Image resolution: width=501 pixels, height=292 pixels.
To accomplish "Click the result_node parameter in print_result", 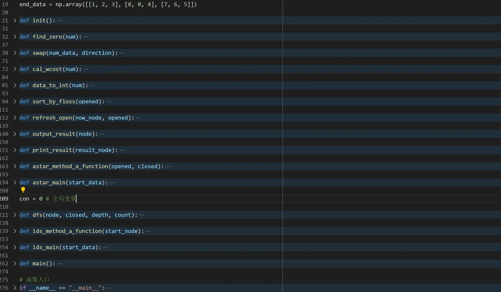I will (x=93, y=150).
